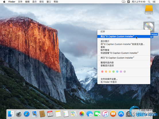Open Safari compass icon in Dock
The image size is (159, 119).
point(27,114)
